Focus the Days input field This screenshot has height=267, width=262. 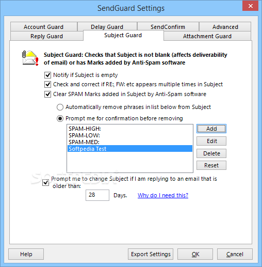point(97,195)
